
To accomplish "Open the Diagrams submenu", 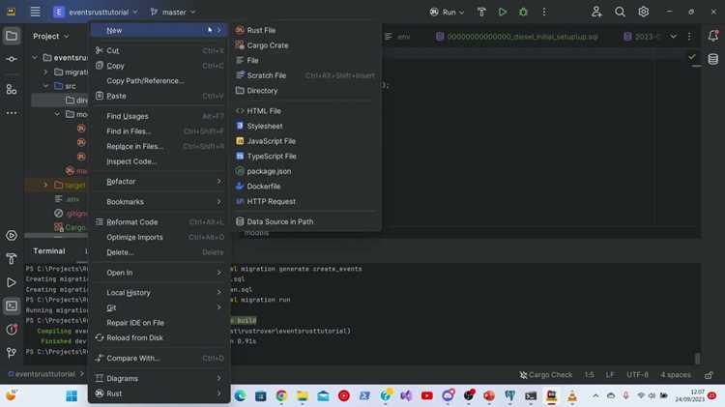I will point(159,378).
